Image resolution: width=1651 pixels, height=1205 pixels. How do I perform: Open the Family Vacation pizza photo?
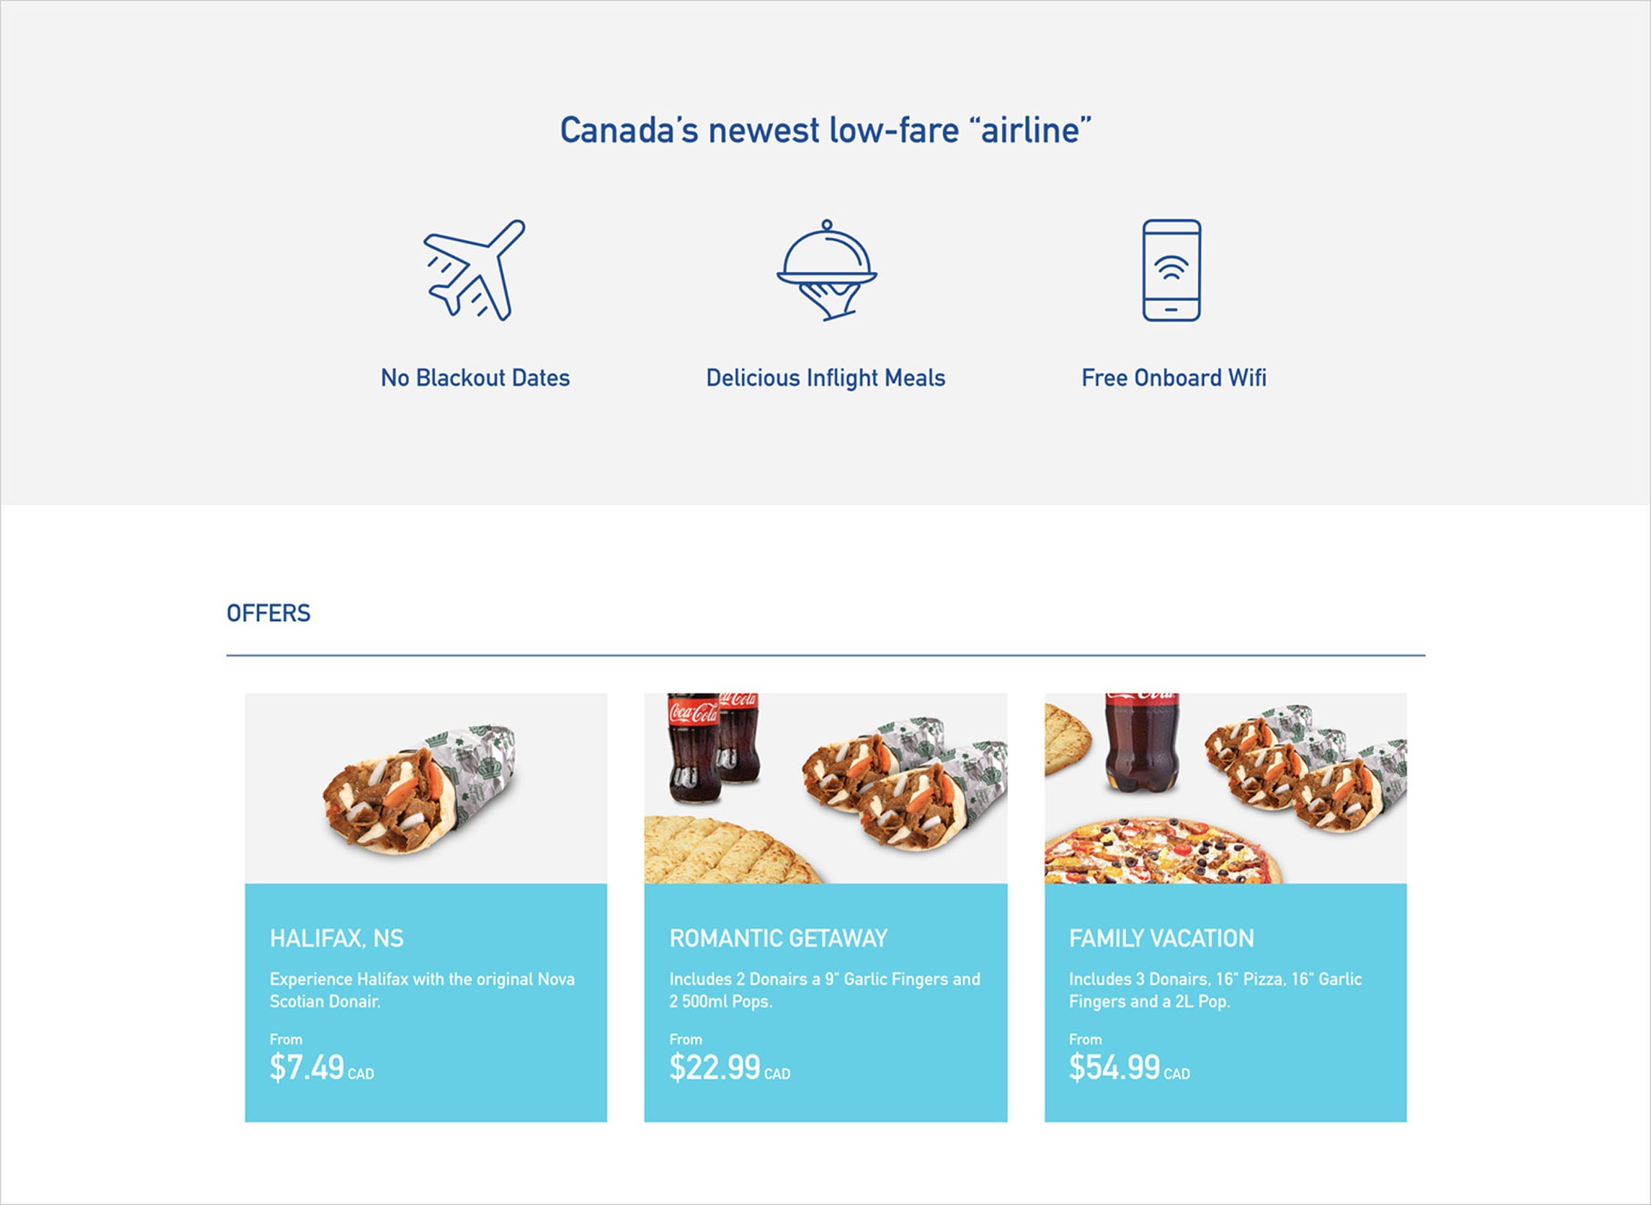[1225, 788]
